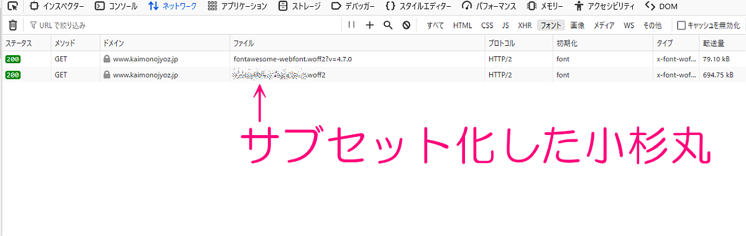This screenshot has height=236, width=746.
Task: Click the x-font-wof type cell in fontawesome row
Action: (x=676, y=59)
